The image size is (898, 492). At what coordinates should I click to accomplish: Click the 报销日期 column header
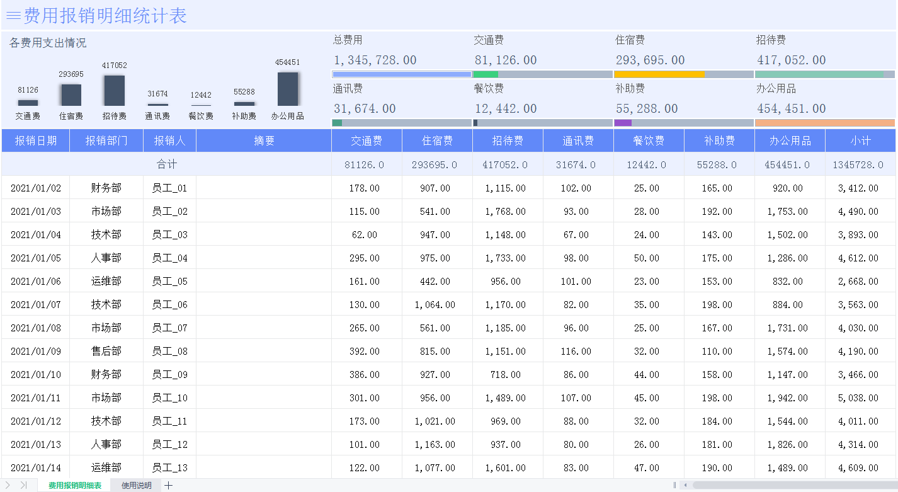click(x=36, y=140)
